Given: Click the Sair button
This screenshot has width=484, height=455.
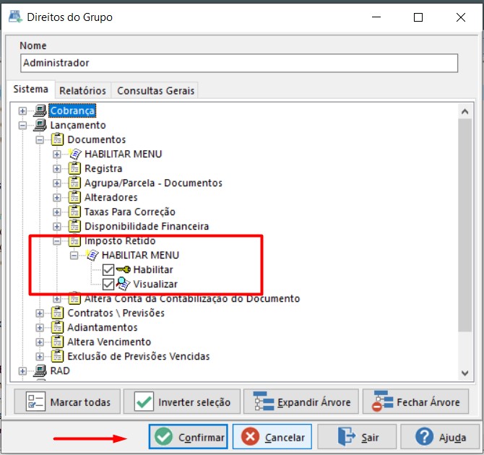Looking at the screenshot, I should tap(357, 437).
